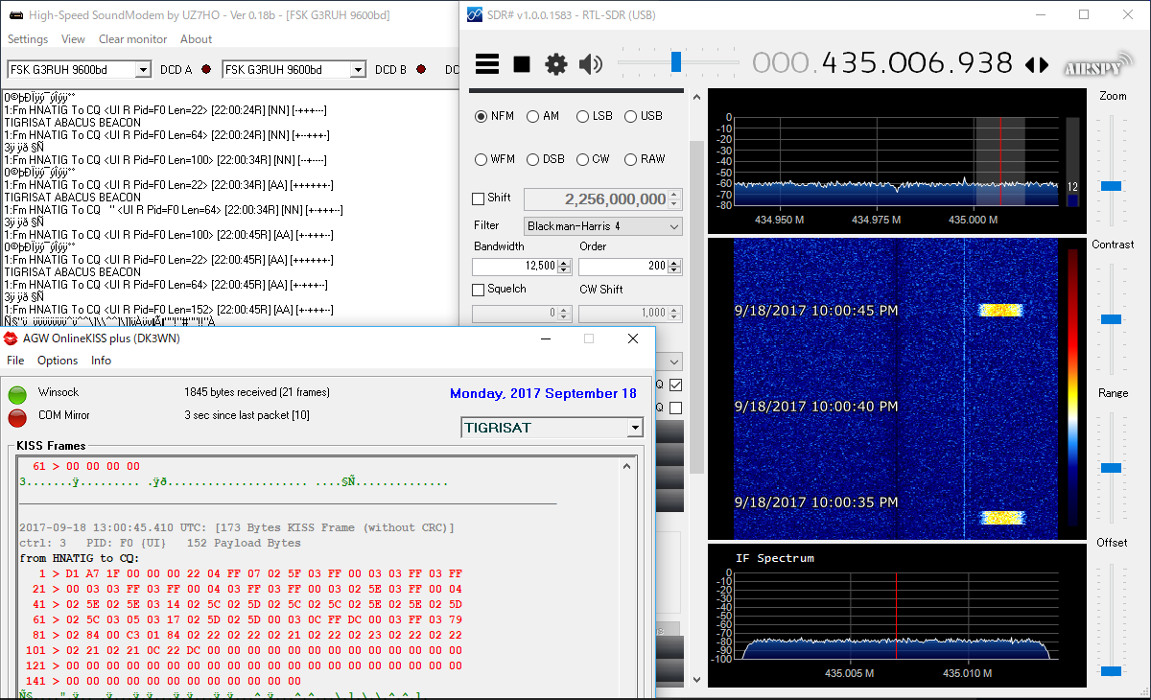This screenshot has width=1151, height=700.
Task: Click the green Winsock status indicator
Action: point(17,394)
